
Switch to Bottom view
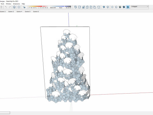click(99, 7)
